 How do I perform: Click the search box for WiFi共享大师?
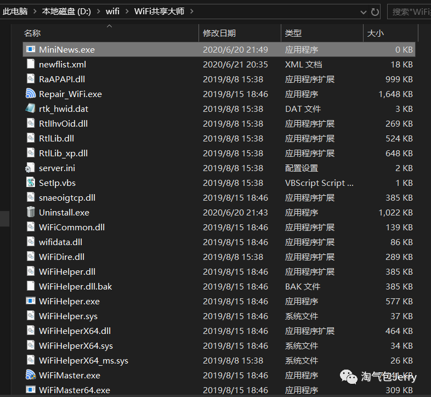pyautogui.click(x=409, y=12)
